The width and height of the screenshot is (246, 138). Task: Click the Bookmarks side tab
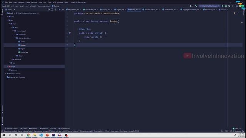(x=2, y=121)
